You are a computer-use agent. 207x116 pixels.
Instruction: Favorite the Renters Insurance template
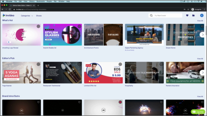(x=202, y=64)
